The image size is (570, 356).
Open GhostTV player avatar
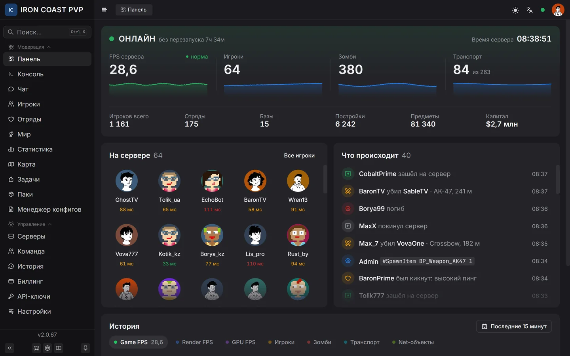click(127, 181)
